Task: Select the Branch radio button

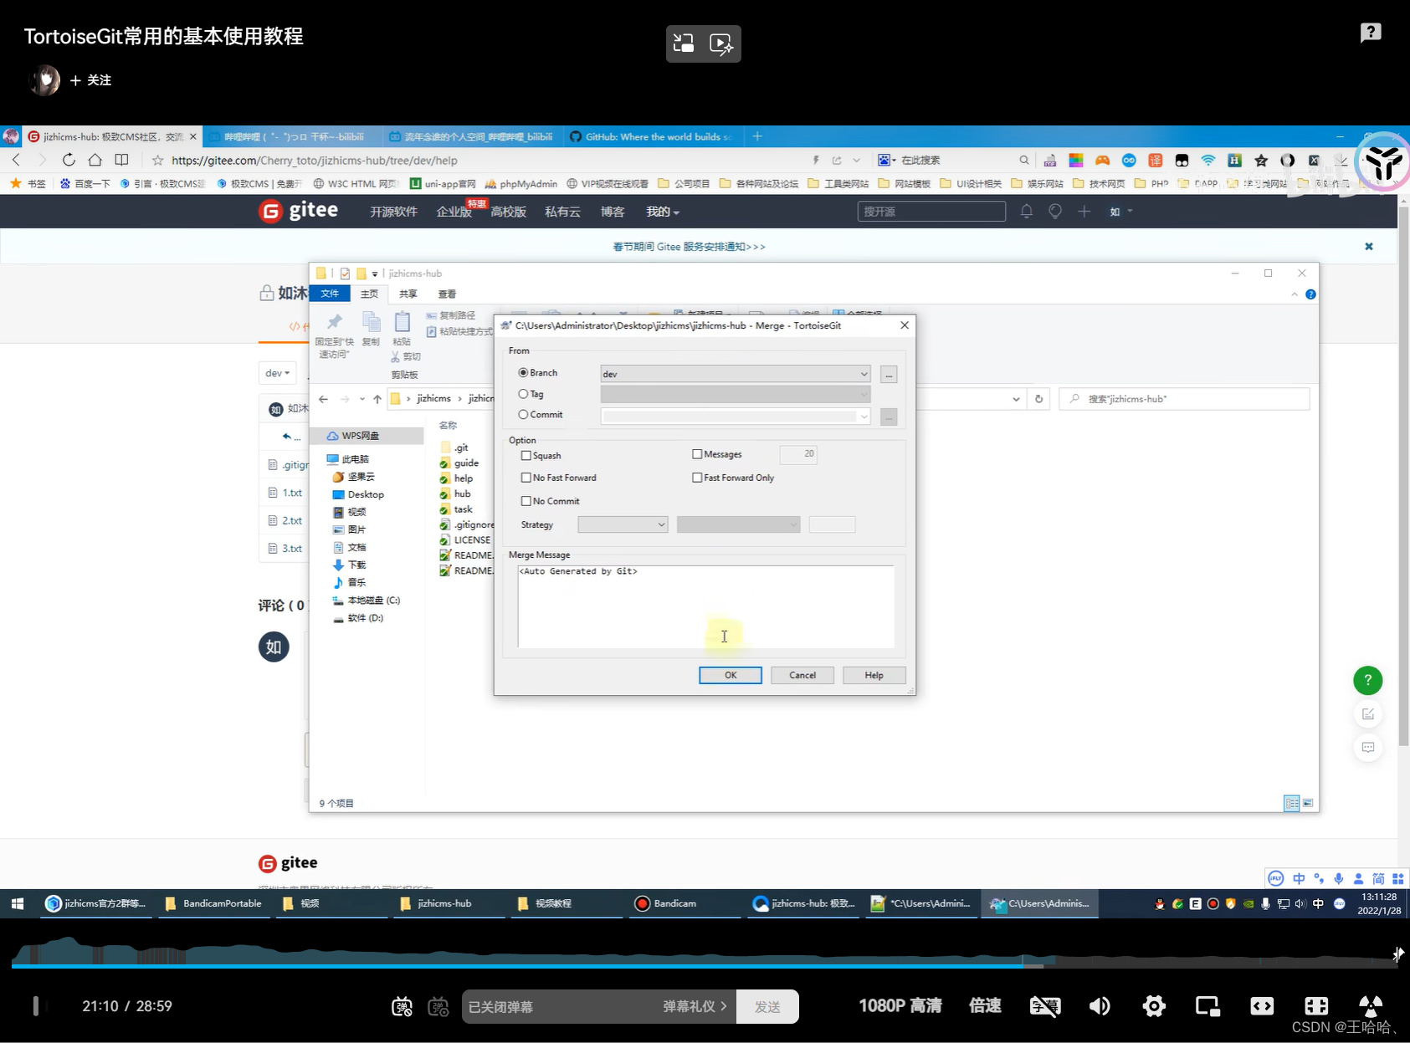Action: pyautogui.click(x=523, y=373)
